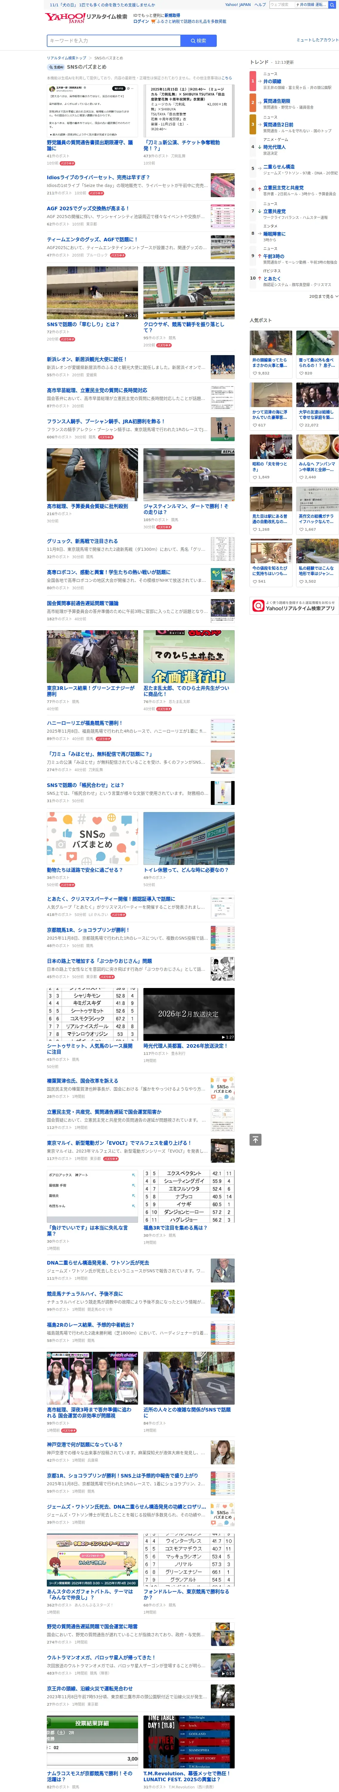The width and height of the screenshot is (339, 1792).
Task: Open article 時光代理人英都篇、2026年放送決定!
Action: pyautogui.click(x=185, y=1046)
